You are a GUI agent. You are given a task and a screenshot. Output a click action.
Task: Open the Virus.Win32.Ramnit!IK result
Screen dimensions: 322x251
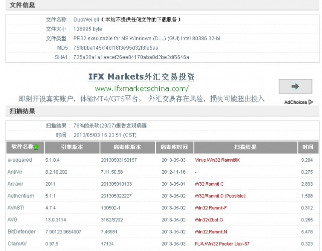pos(217,160)
